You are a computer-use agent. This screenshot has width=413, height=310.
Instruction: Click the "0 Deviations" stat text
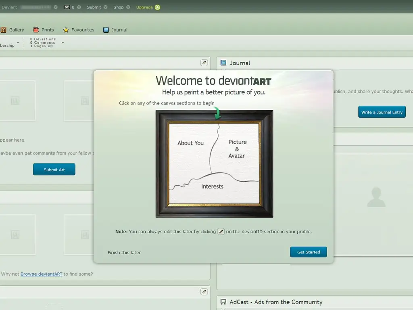[43, 39]
